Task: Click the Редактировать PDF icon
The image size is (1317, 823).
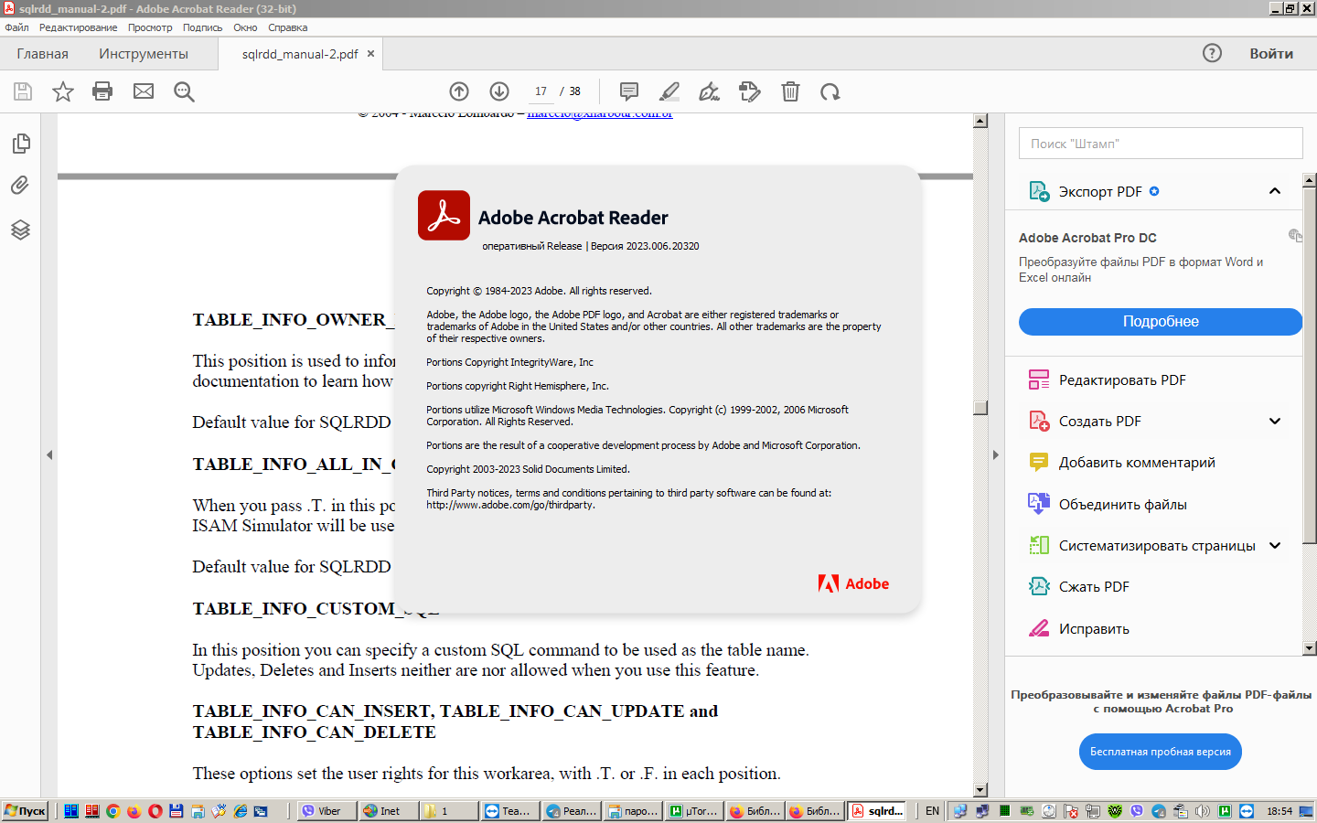Action: tap(1039, 379)
